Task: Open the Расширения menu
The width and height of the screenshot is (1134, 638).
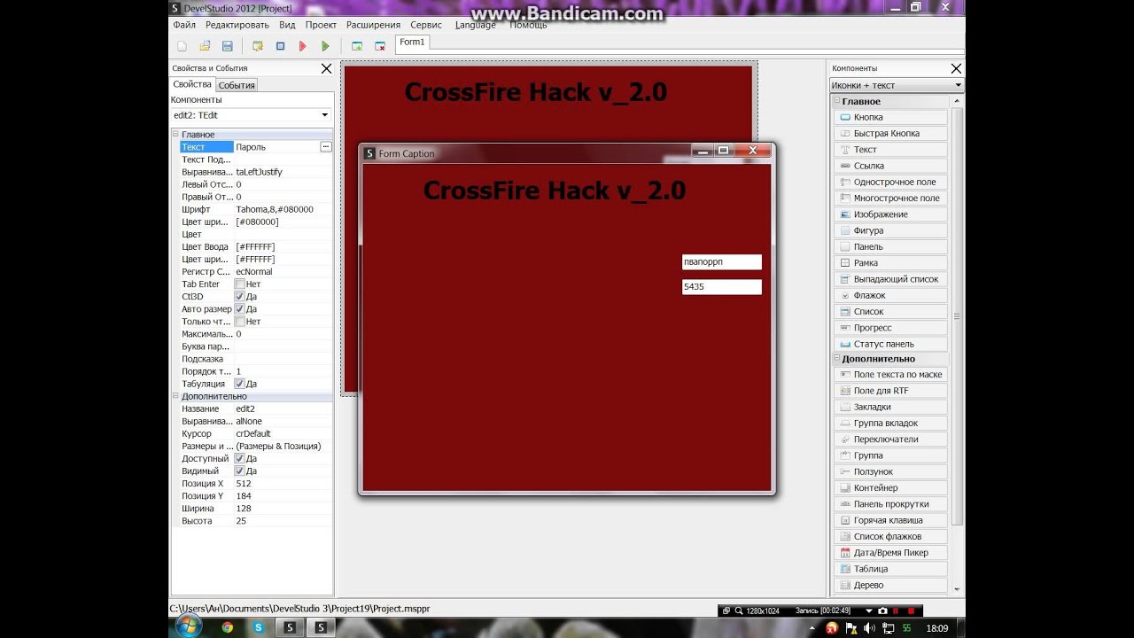Action: 373,25
